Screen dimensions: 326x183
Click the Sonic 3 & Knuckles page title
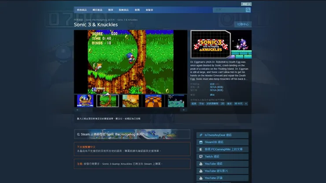96,25
